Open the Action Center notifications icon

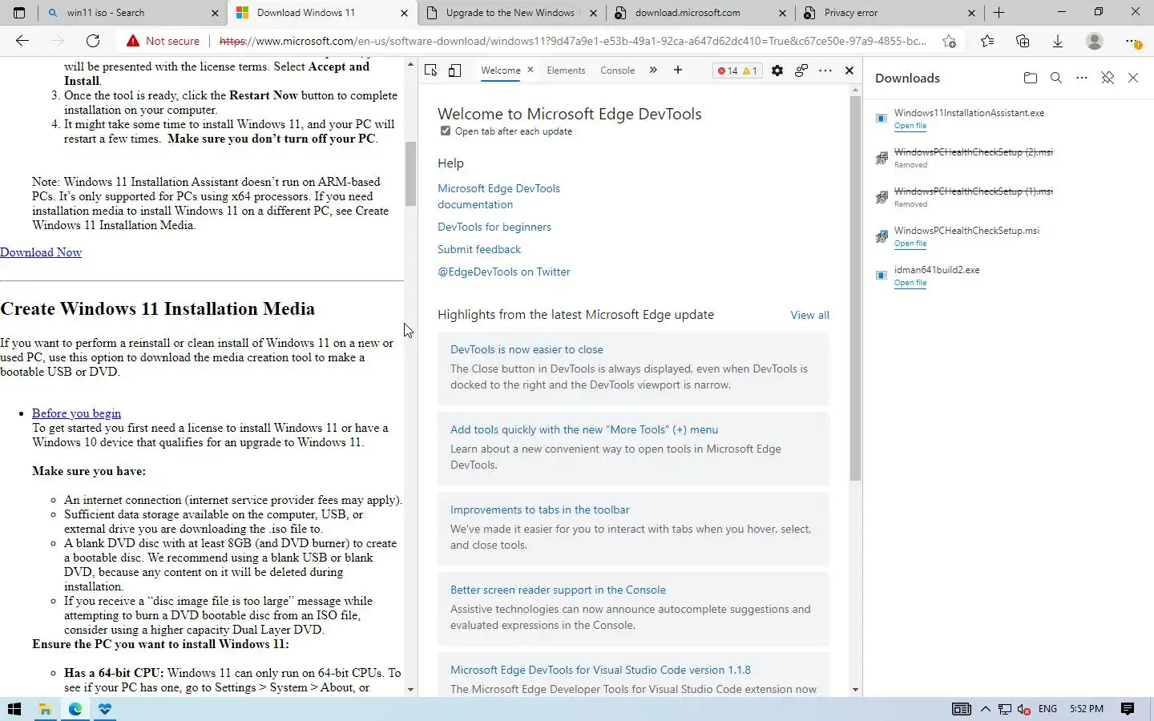pos(1128,709)
